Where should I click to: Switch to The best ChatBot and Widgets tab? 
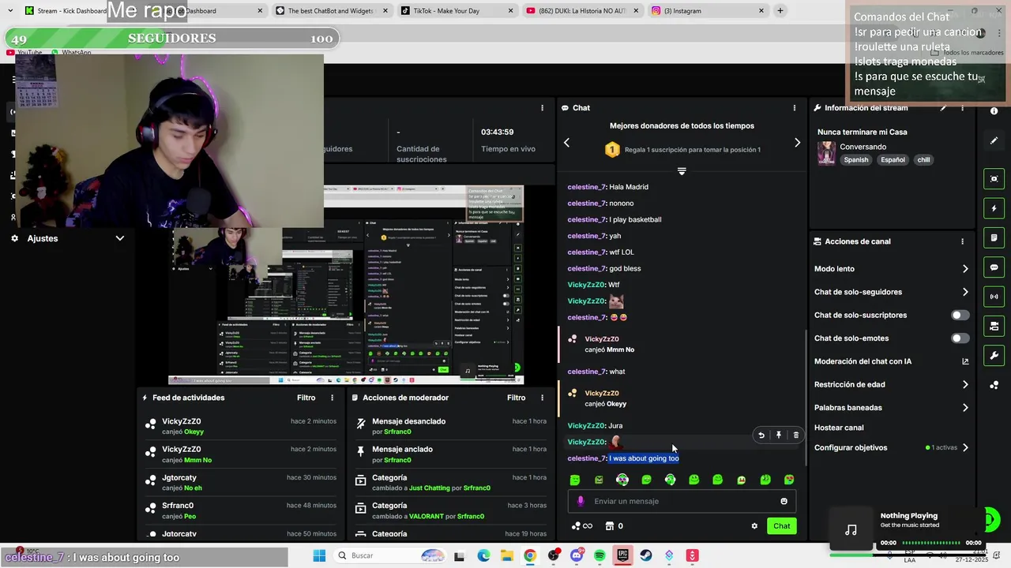(x=332, y=11)
